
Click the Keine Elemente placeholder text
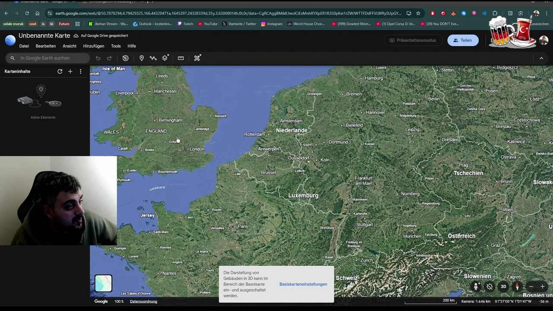pyautogui.click(x=43, y=117)
